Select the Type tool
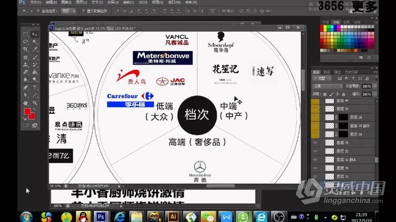The image size is (396, 222). point(35,87)
